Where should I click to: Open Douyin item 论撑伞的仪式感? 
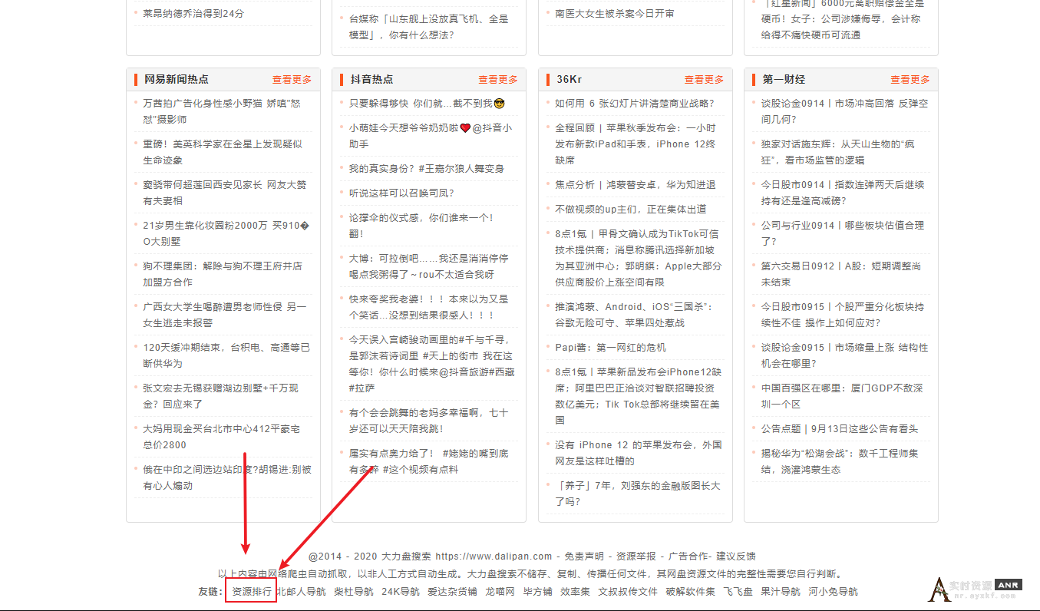point(421,226)
